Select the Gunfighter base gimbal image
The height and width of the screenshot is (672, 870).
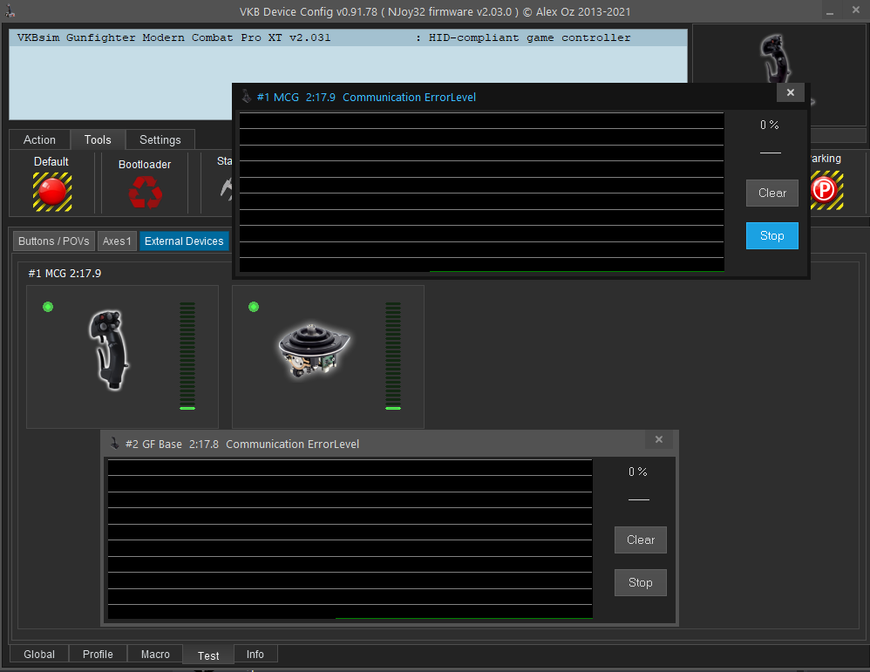315,350
